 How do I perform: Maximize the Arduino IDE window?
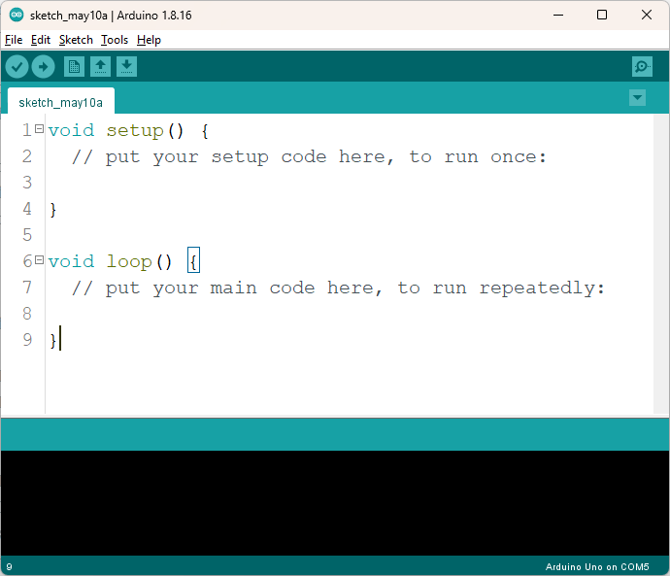tap(602, 16)
